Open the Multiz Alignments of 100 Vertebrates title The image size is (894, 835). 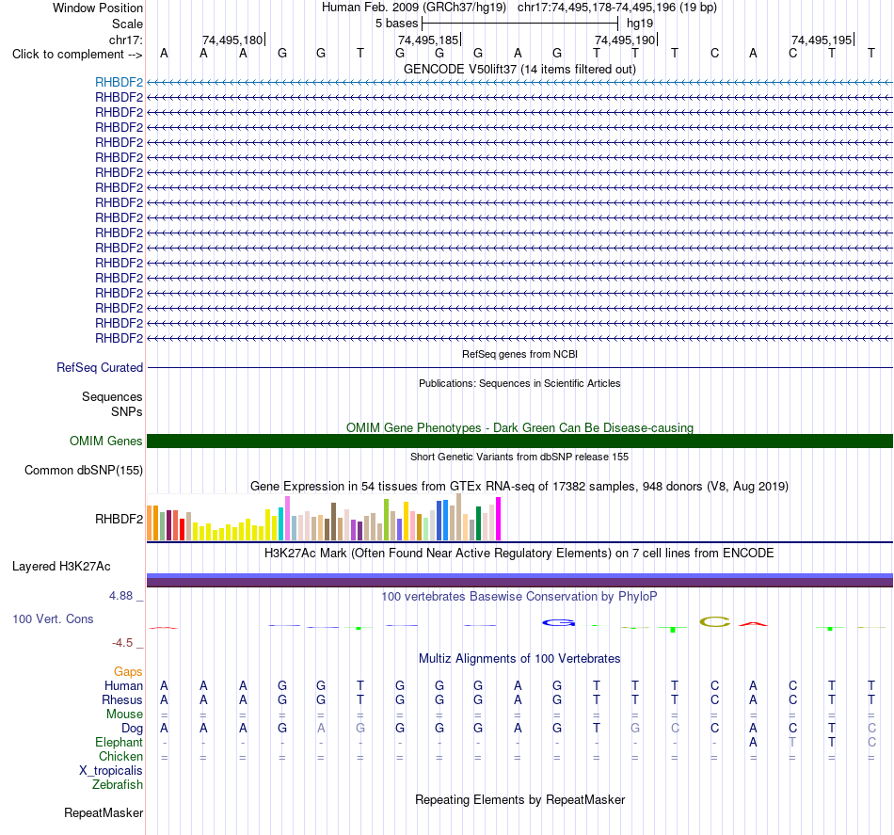pos(519,658)
